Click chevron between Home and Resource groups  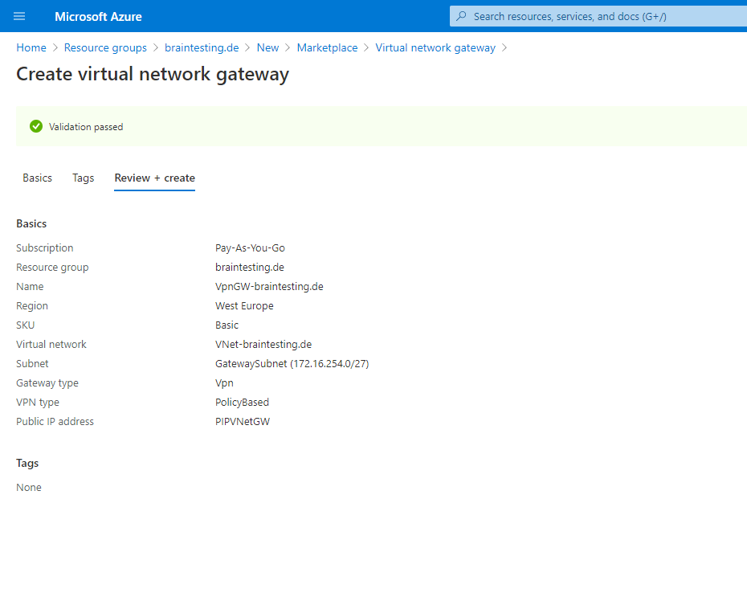coord(55,47)
